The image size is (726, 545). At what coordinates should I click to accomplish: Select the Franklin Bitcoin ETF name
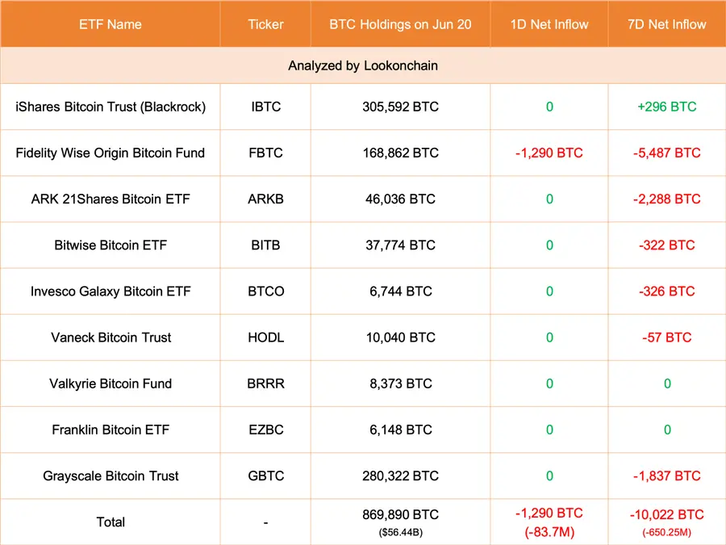111,430
